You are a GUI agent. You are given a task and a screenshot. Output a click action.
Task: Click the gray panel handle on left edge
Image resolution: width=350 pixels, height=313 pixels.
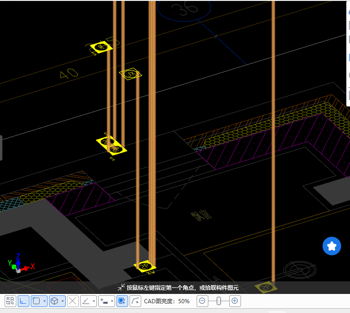pyautogui.click(x=1, y=148)
